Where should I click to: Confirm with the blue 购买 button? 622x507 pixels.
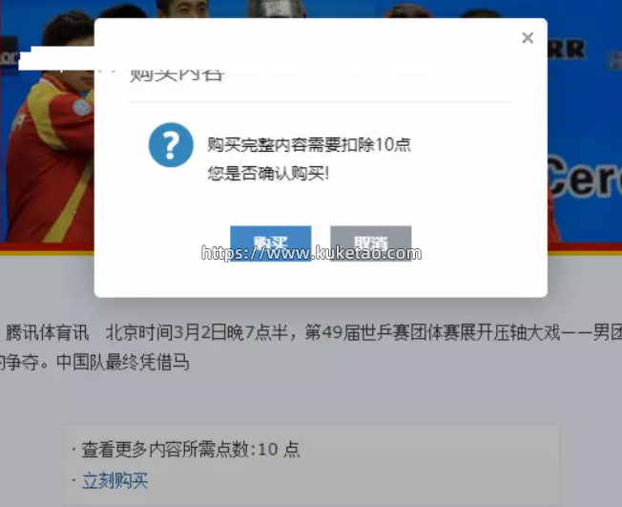[x=271, y=243]
